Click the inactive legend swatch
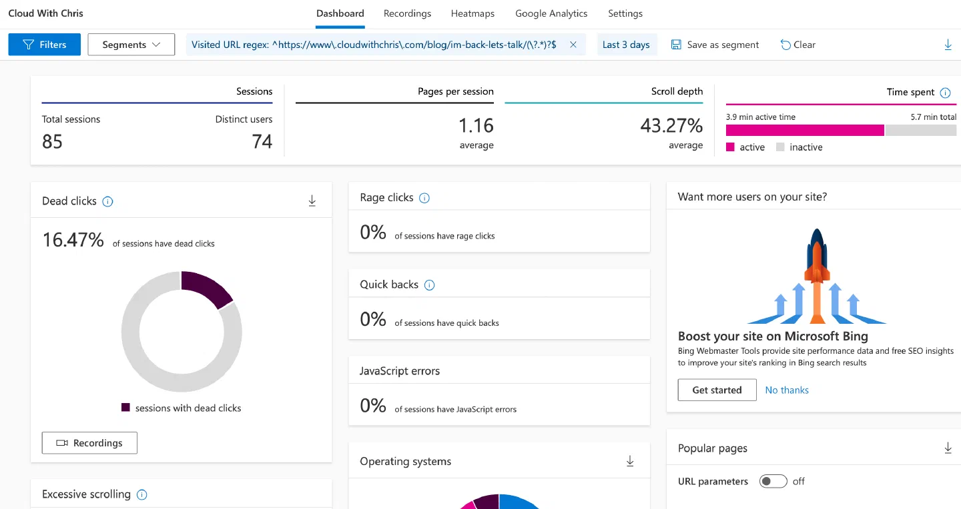Image resolution: width=961 pixels, height=509 pixels. [780, 147]
